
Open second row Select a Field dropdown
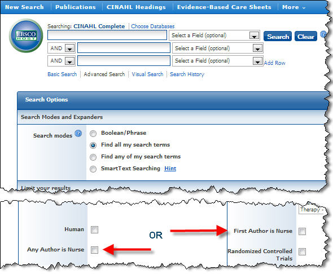(x=218, y=48)
